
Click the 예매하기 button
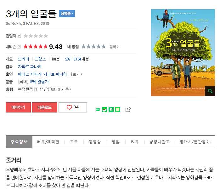tap(18, 107)
